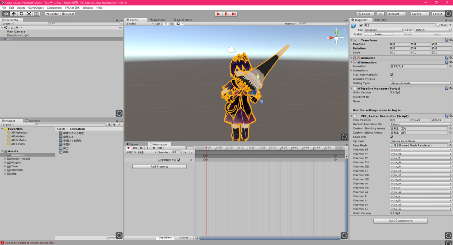Select the Rotate tool in toolbar

pos(21,14)
